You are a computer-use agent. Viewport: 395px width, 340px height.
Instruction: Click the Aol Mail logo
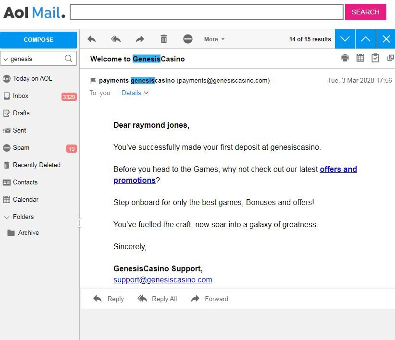coord(34,12)
